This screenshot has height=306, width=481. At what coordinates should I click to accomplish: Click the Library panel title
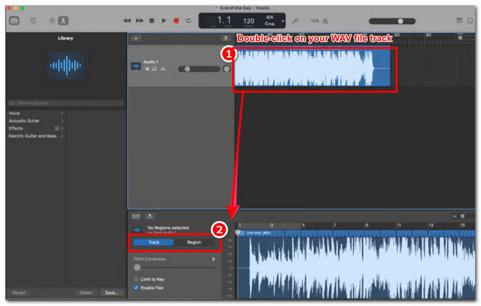(65, 38)
